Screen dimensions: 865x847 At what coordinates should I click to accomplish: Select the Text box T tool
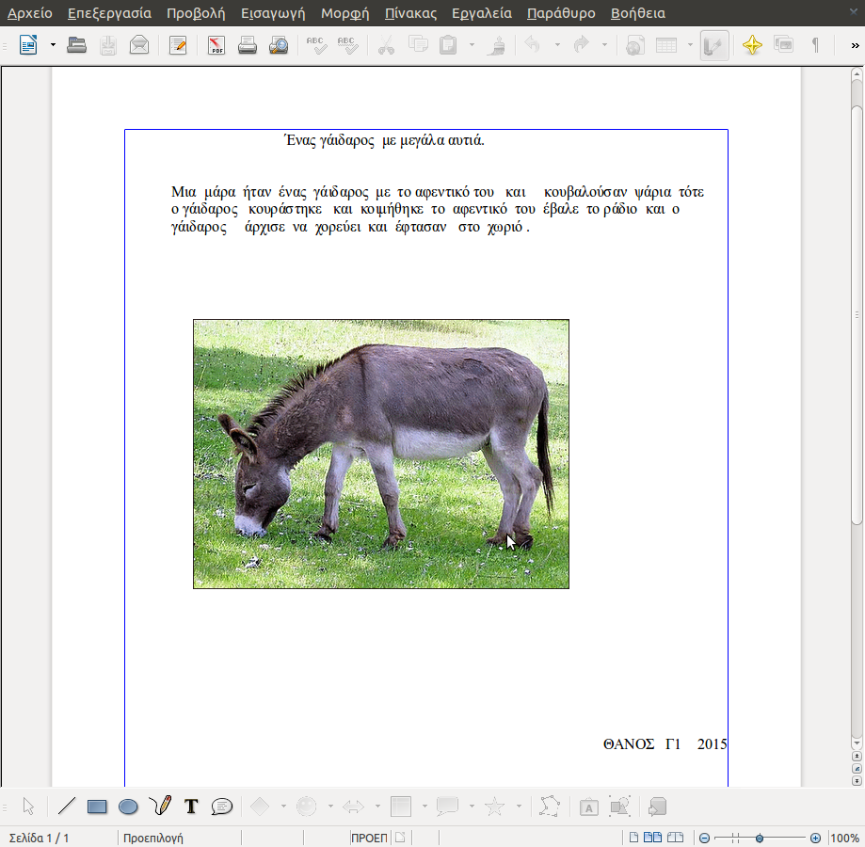[191, 807]
